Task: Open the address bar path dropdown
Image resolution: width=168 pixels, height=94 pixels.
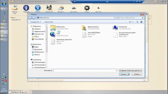Action: (114, 18)
